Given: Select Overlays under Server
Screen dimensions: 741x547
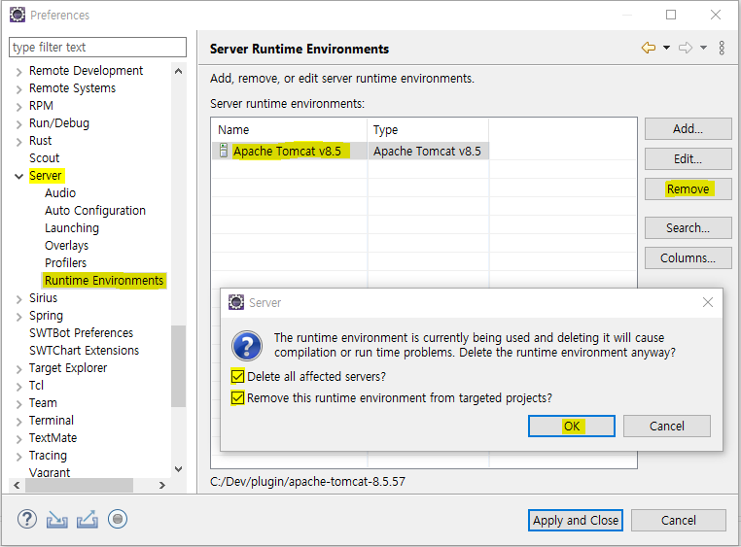Looking at the screenshot, I should (x=67, y=246).
